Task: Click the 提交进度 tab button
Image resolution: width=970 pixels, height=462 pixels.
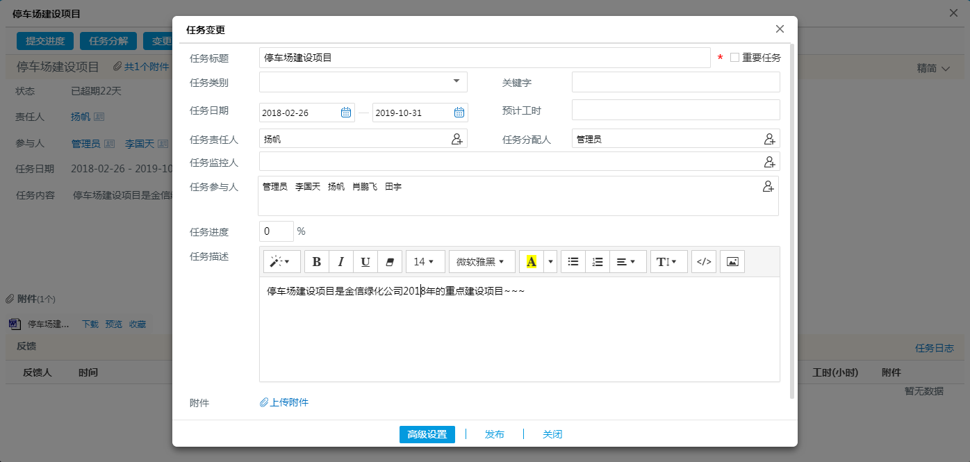Action: [x=44, y=40]
